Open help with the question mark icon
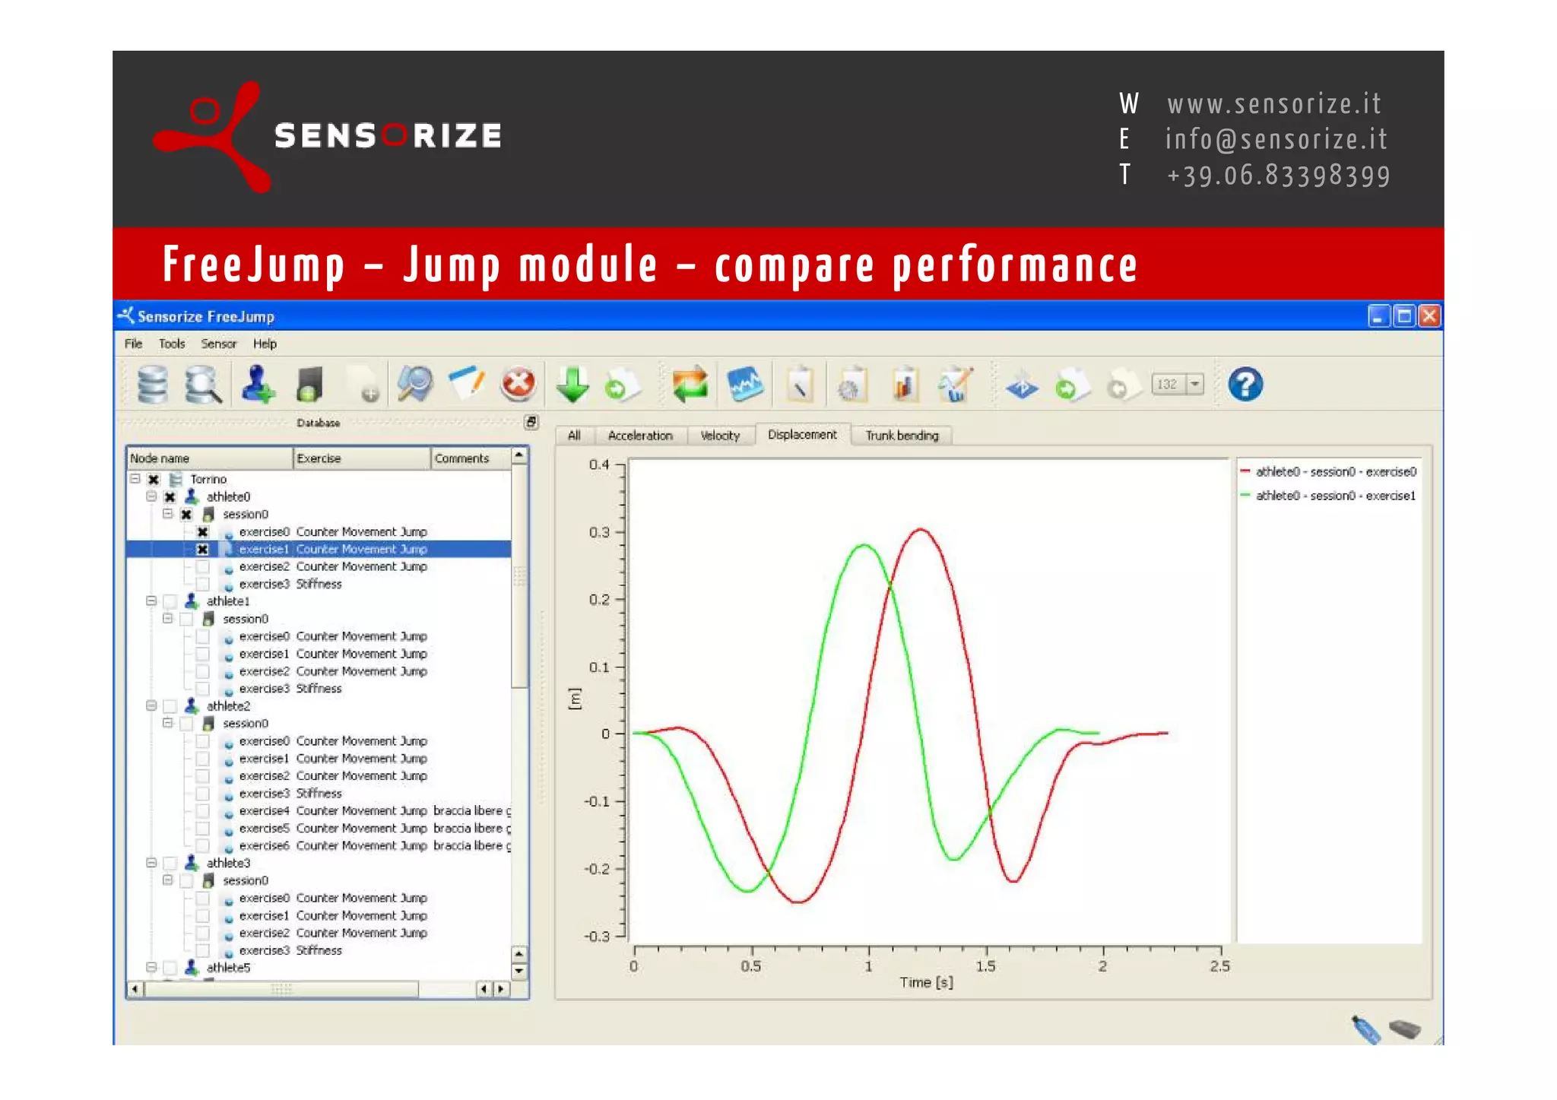 click(x=1245, y=384)
